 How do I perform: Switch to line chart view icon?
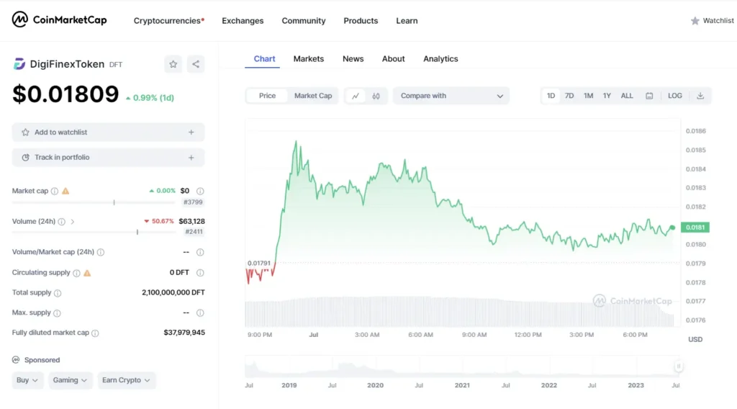tap(356, 96)
